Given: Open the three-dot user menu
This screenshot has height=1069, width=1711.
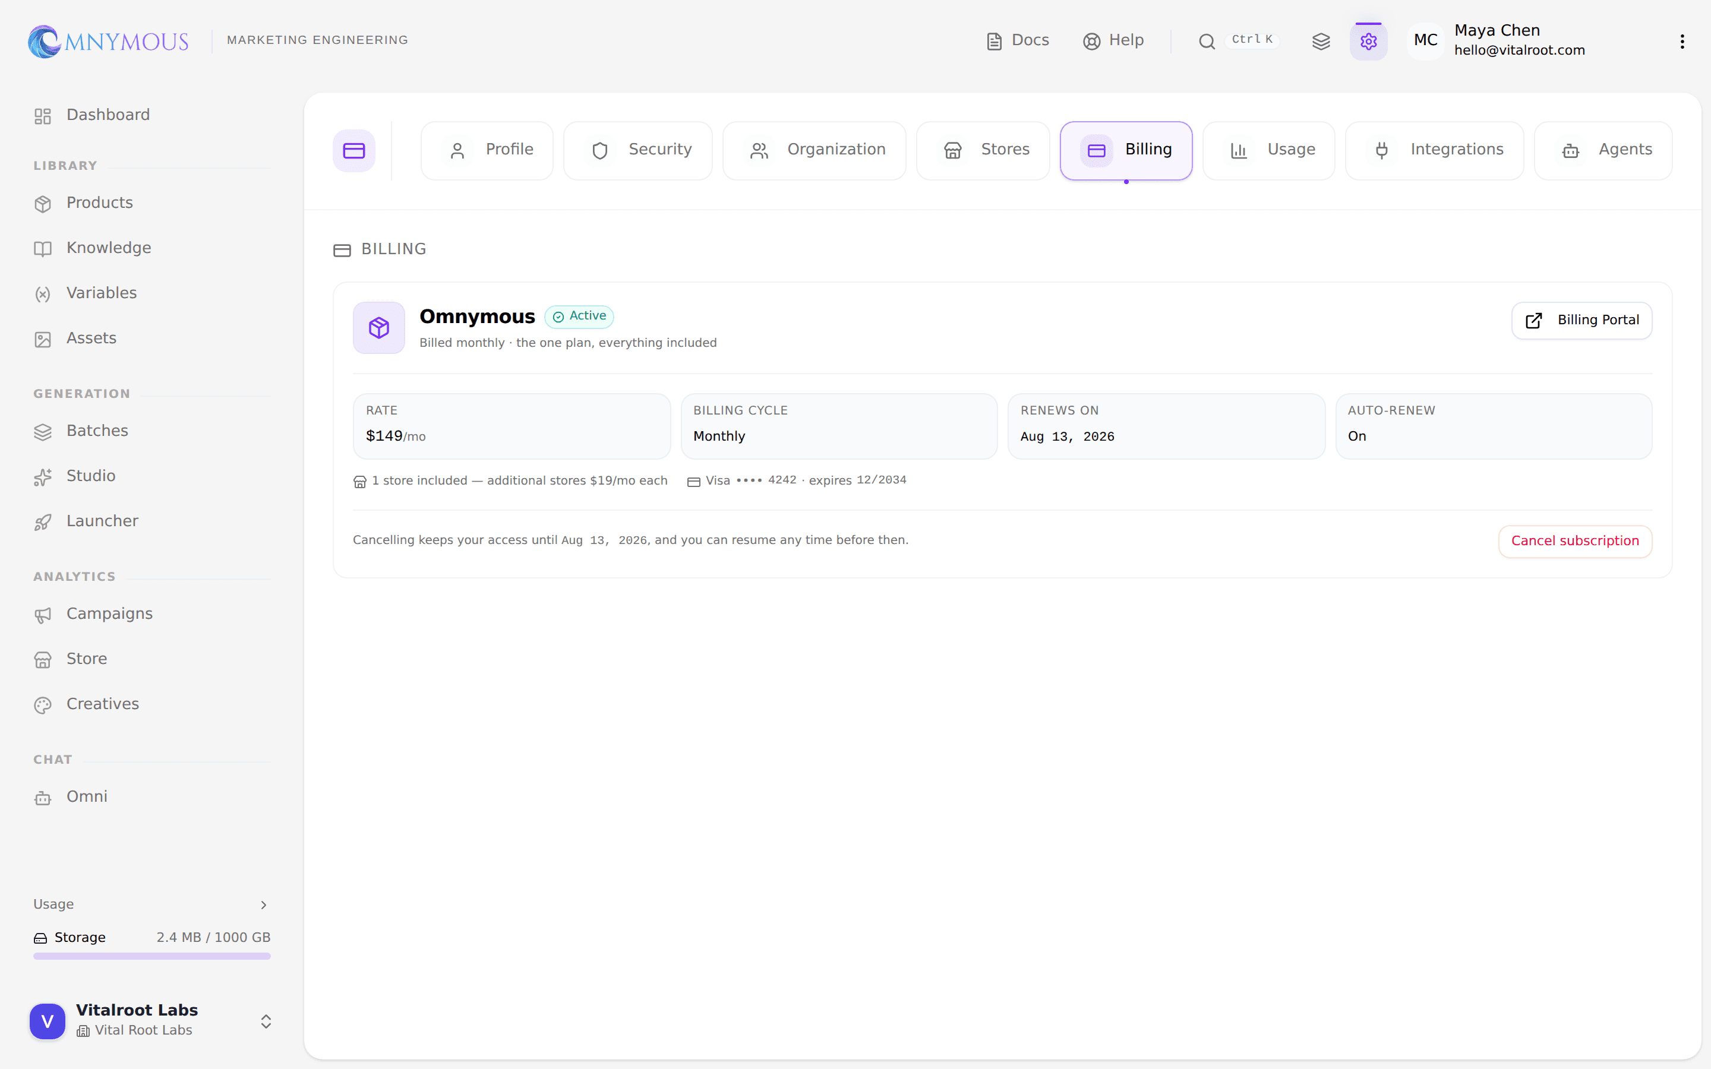Looking at the screenshot, I should [x=1682, y=42].
